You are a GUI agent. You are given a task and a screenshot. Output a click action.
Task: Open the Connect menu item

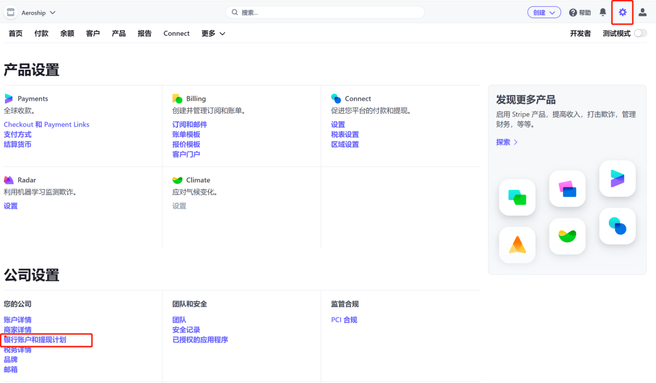click(176, 33)
